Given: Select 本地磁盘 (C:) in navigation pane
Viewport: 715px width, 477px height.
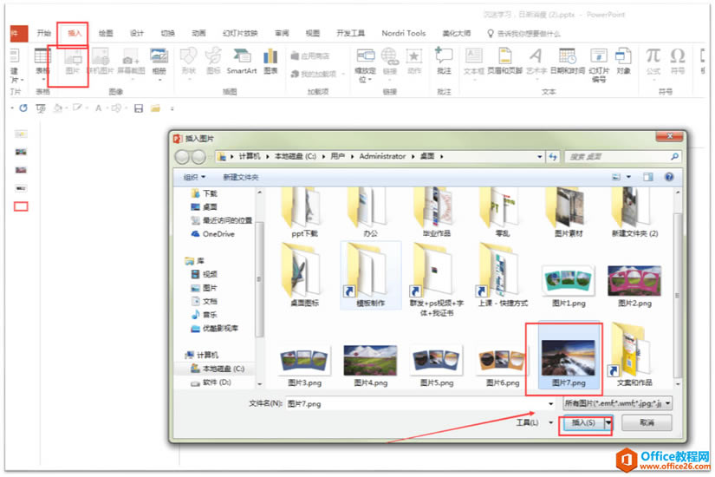Looking at the screenshot, I should [218, 369].
